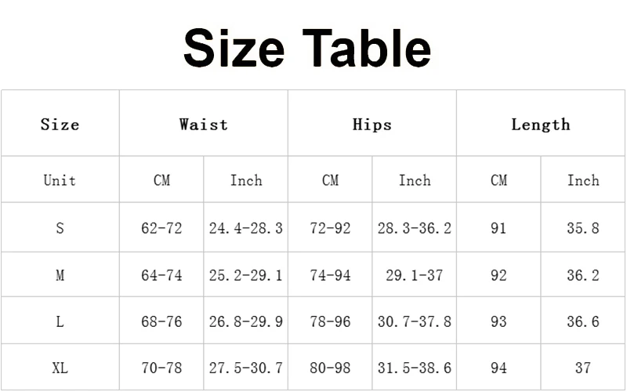Click the 31.5-38.6 hips inch cell
This screenshot has height=392, width=627.
(x=415, y=368)
